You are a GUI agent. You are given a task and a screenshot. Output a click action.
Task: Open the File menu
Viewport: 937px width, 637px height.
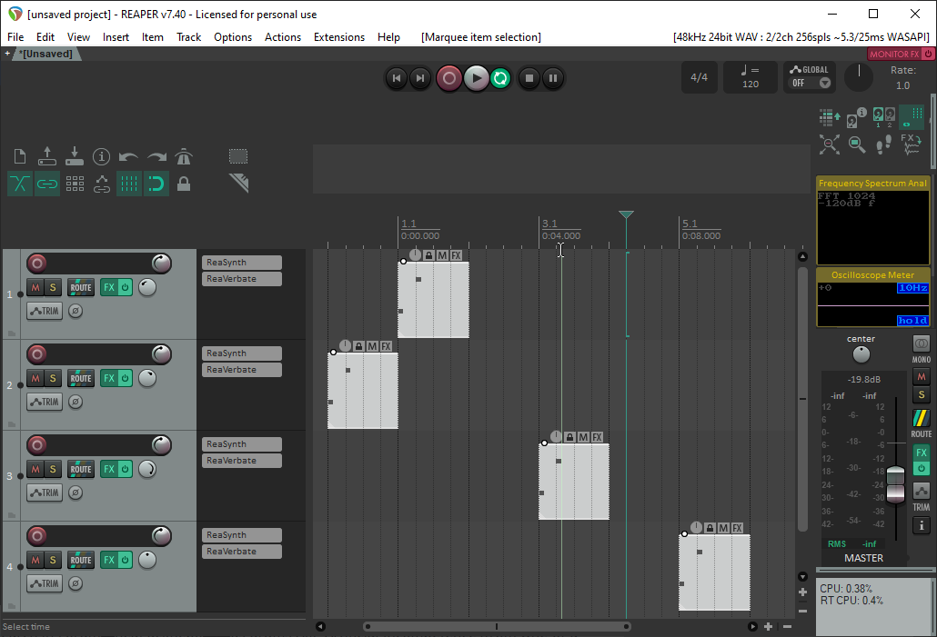point(15,37)
